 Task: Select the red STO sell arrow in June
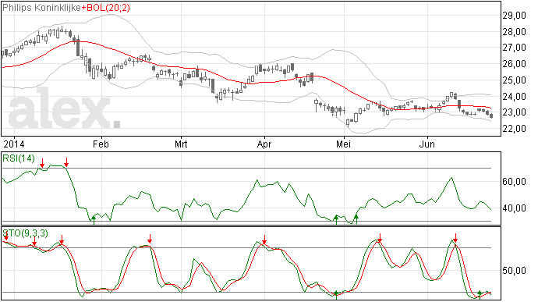pos(455,238)
